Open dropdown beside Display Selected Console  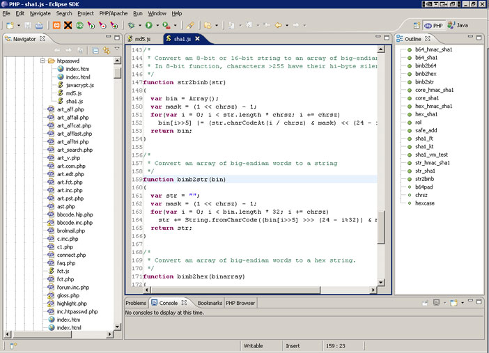[x=444, y=302]
